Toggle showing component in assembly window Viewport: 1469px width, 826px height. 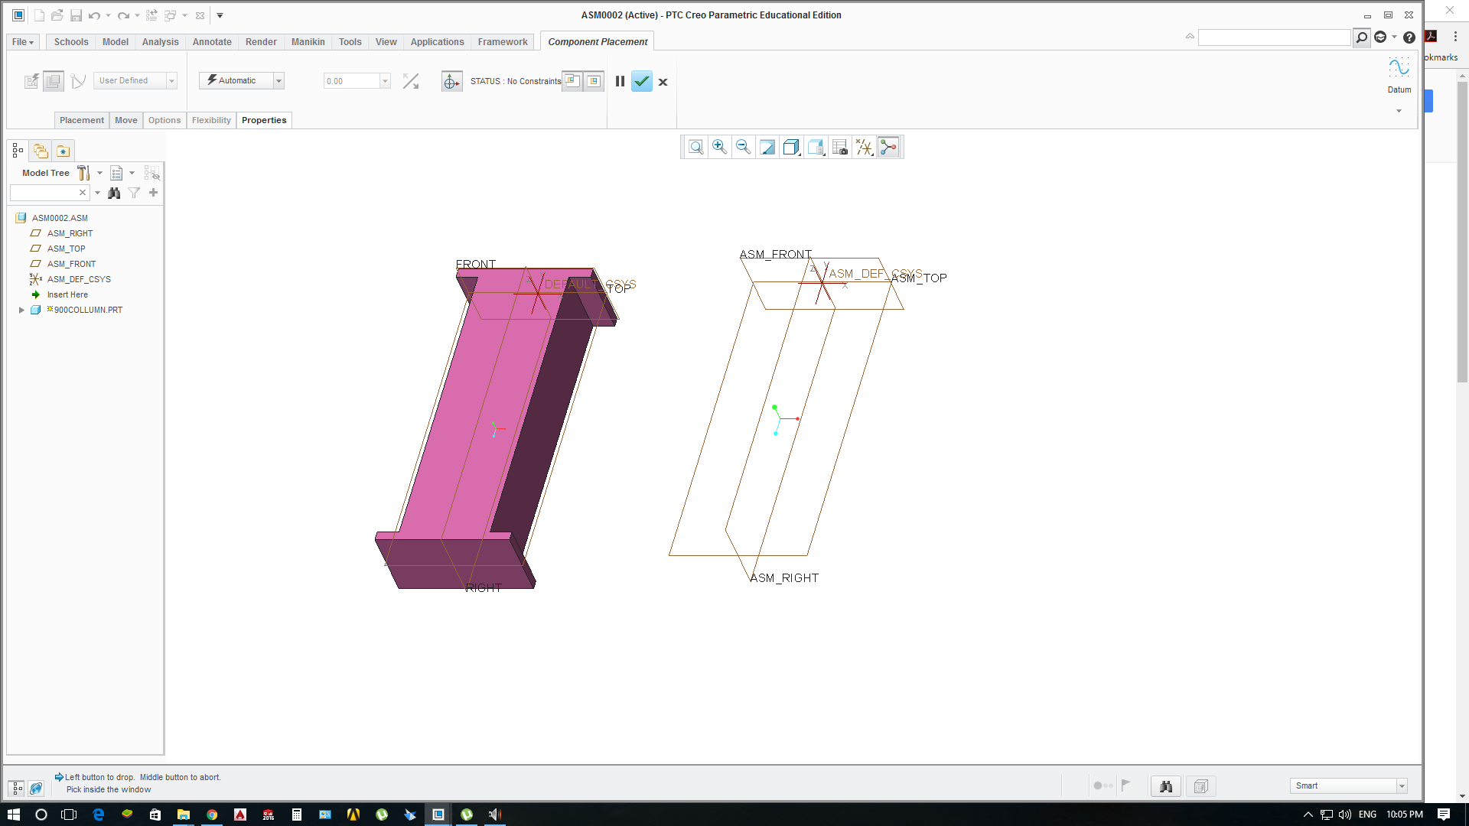click(x=594, y=81)
